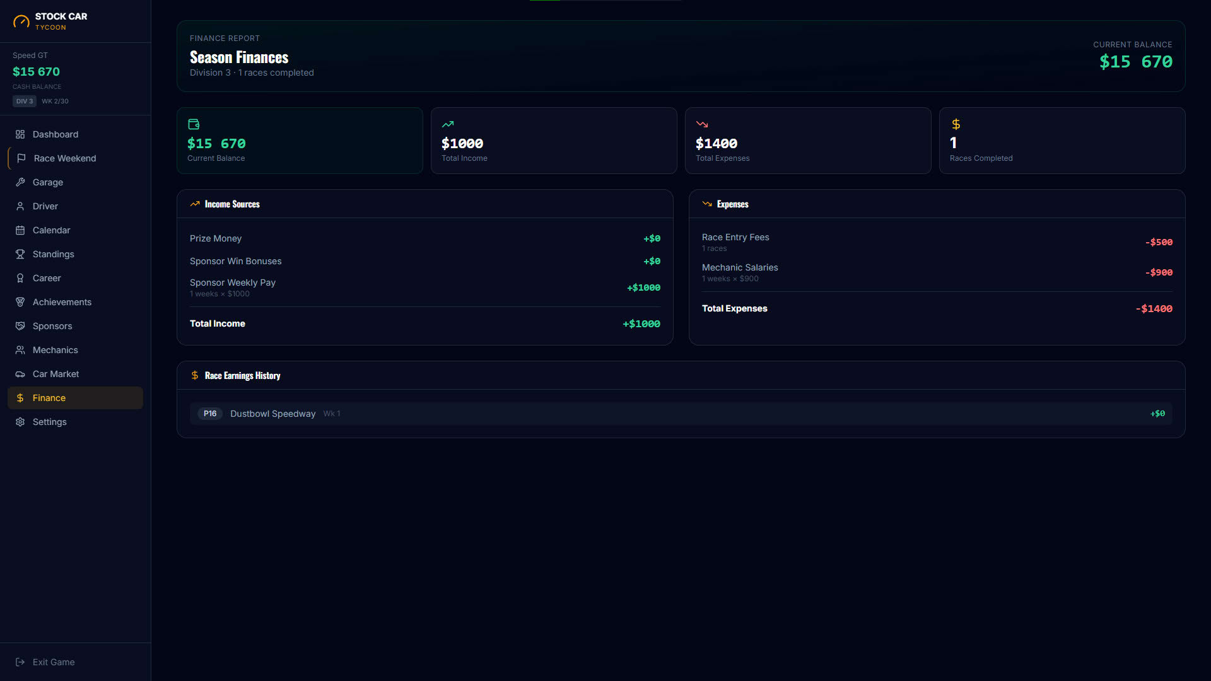Click the Total Expenses summary card
The width and height of the screenshot is (1211, 681).
tap(808, 141)
